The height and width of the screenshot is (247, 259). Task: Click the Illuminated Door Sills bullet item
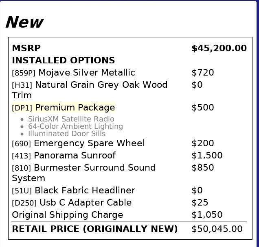[66, 134]
